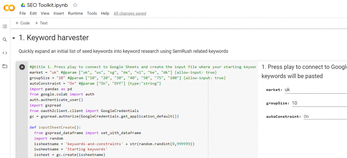Click the market = "uk" code line
Image resolution: width=347 pixels, height=158 pixels.
[123, 72]
